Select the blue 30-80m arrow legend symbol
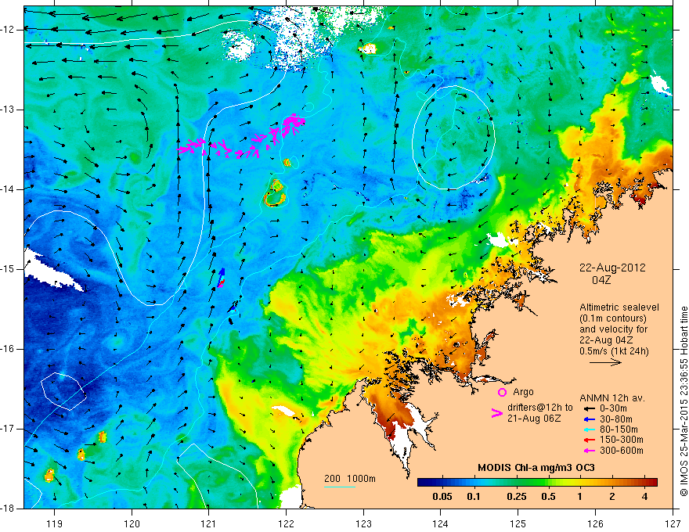 click(589, 419)
